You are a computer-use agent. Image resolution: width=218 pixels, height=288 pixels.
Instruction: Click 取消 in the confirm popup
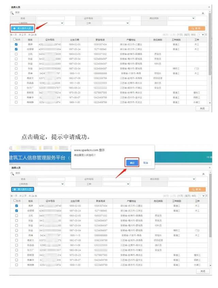click(x=145, y=163)
